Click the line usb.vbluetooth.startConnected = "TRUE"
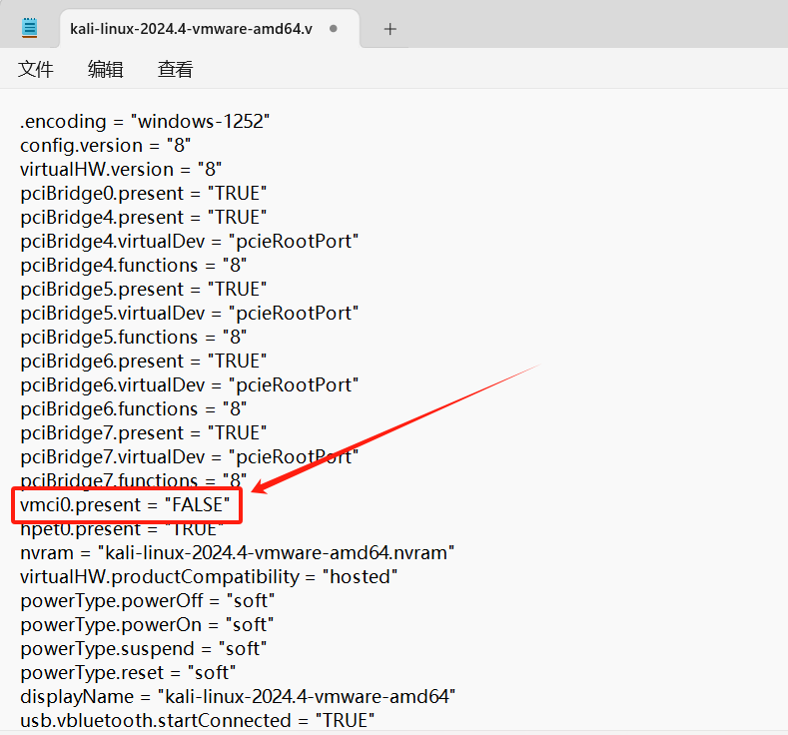 197,720
